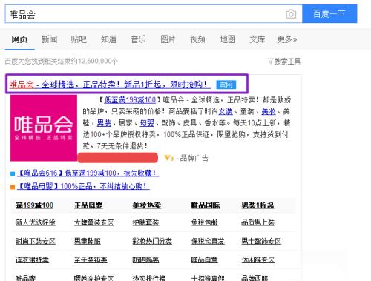Open 搜索工具 filter options

(x=284, y=61)
